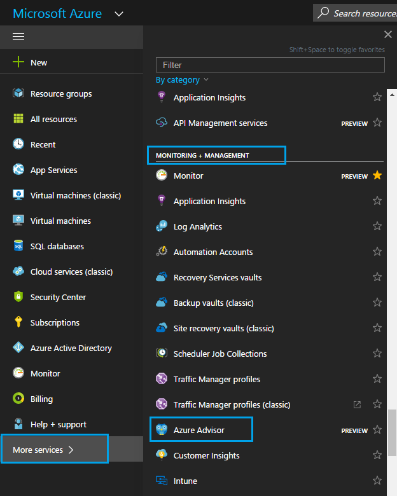Click the Automation Accounts gear icon

162,252
